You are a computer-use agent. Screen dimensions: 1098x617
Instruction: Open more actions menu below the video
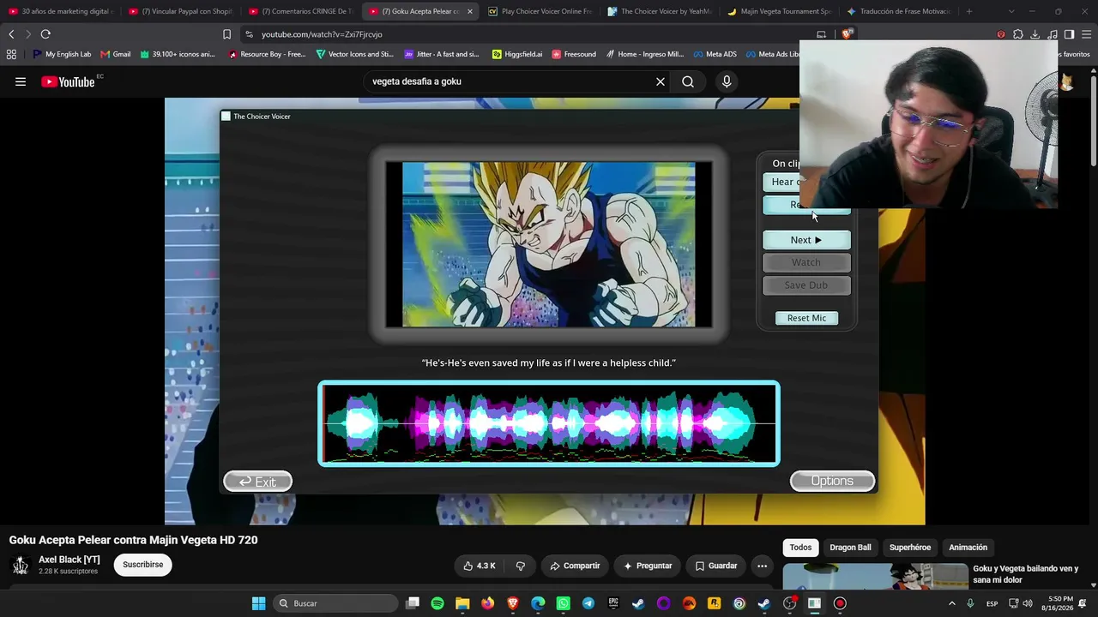762,566
